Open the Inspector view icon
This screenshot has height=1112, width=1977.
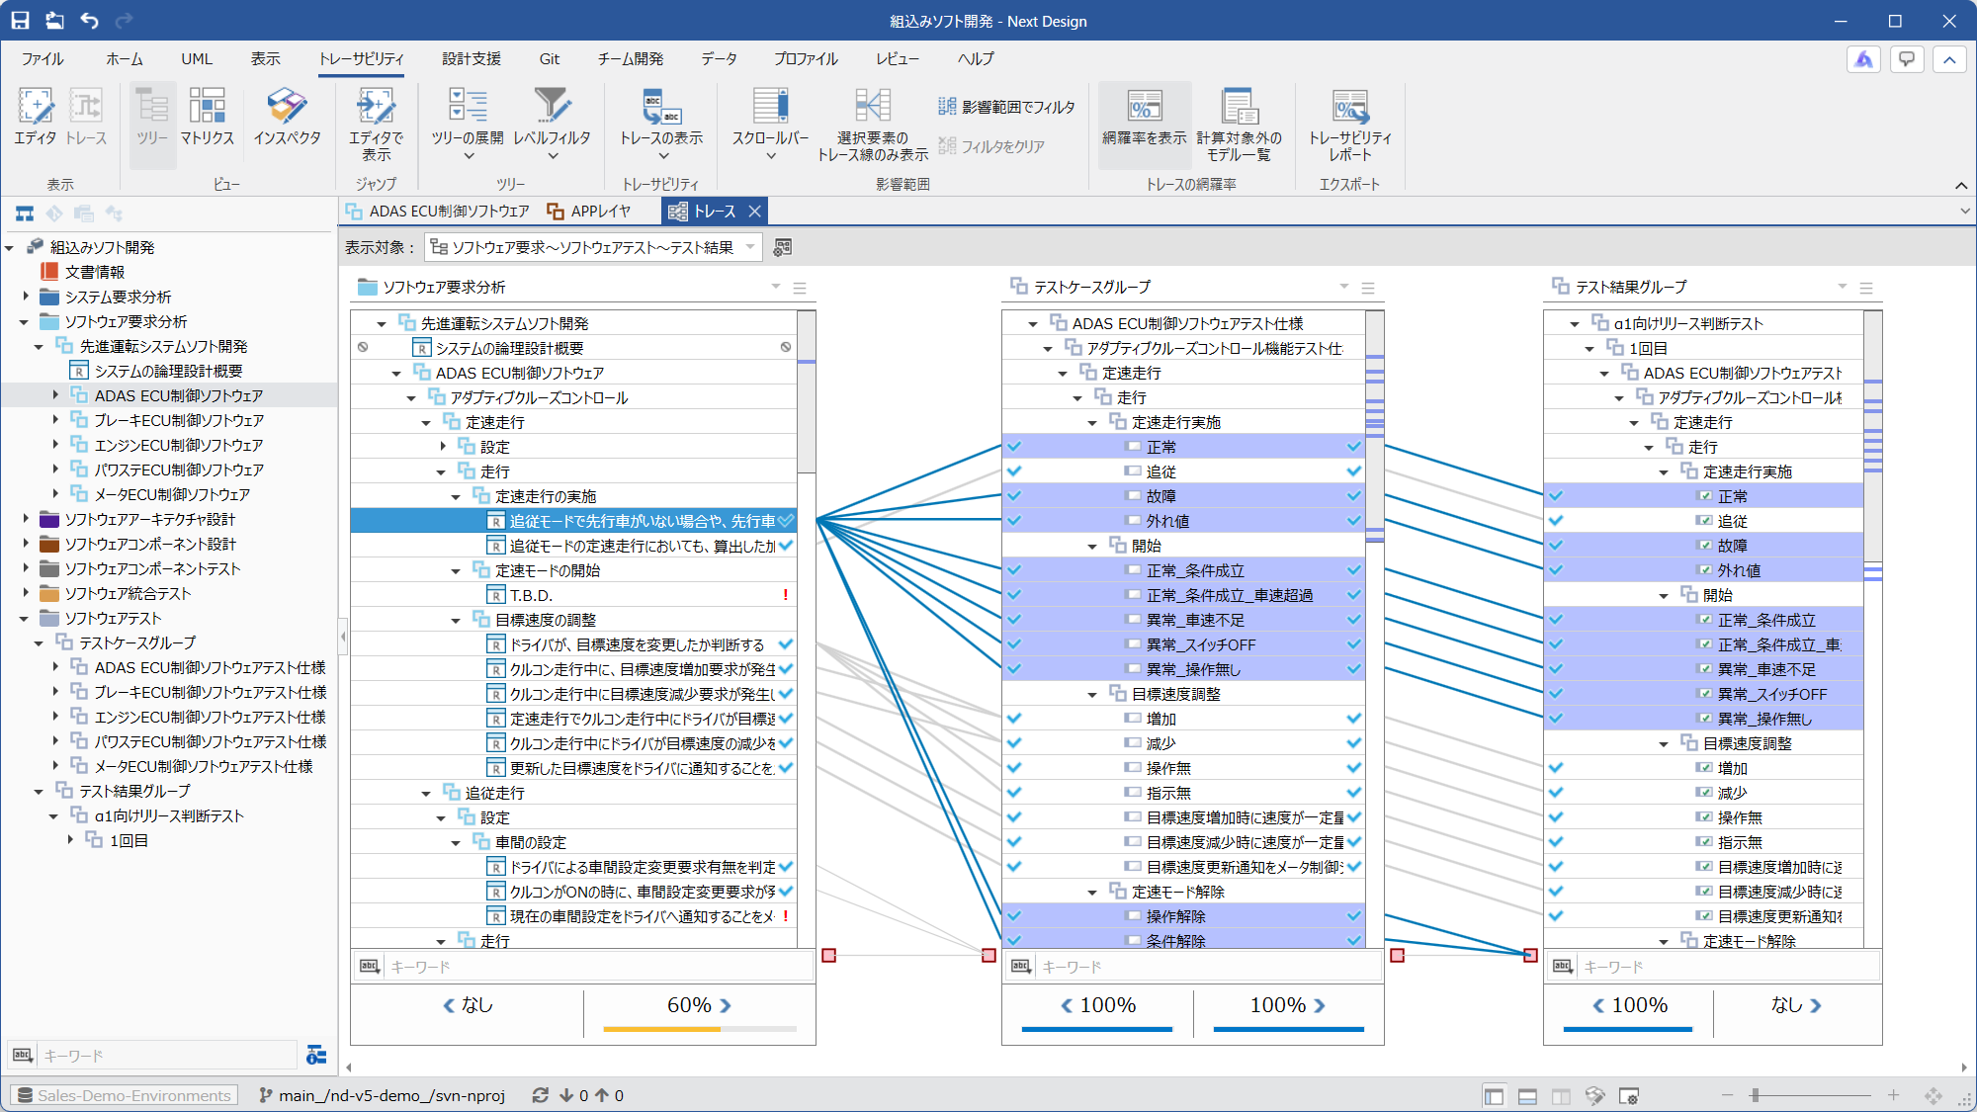[287, 107]
